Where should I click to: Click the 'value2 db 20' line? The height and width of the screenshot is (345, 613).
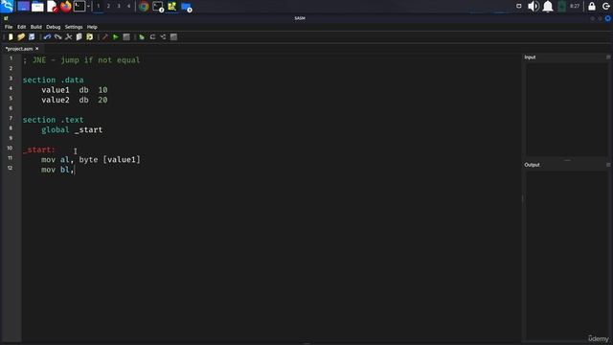click(75, 100)
